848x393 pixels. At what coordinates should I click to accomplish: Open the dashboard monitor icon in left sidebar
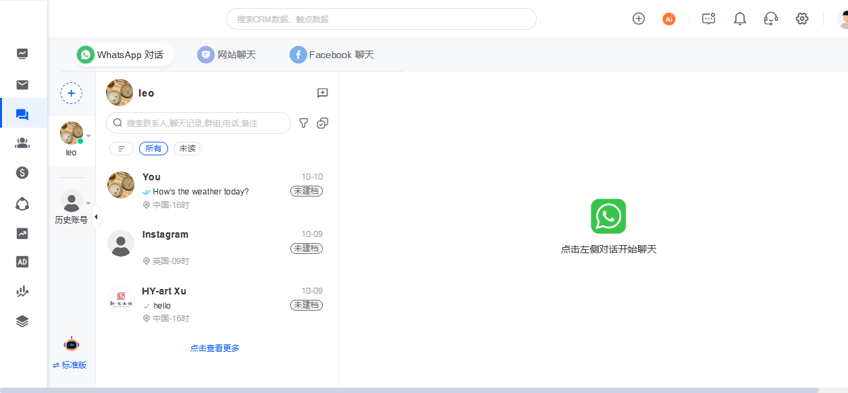pyautogui.click(x=22, y=53)
